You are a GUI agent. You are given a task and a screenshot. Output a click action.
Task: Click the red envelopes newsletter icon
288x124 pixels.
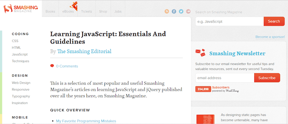tap(200, 53)
